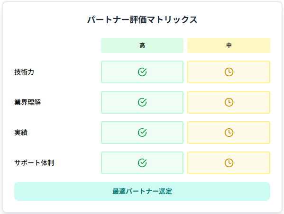
Task: Click the clock icon for サポート体制
Action: click(x=229, y=163)
